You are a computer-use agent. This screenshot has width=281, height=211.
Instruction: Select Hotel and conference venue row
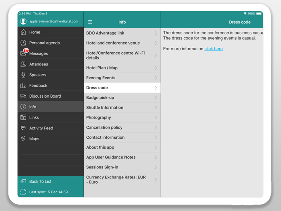coord(122,43)
